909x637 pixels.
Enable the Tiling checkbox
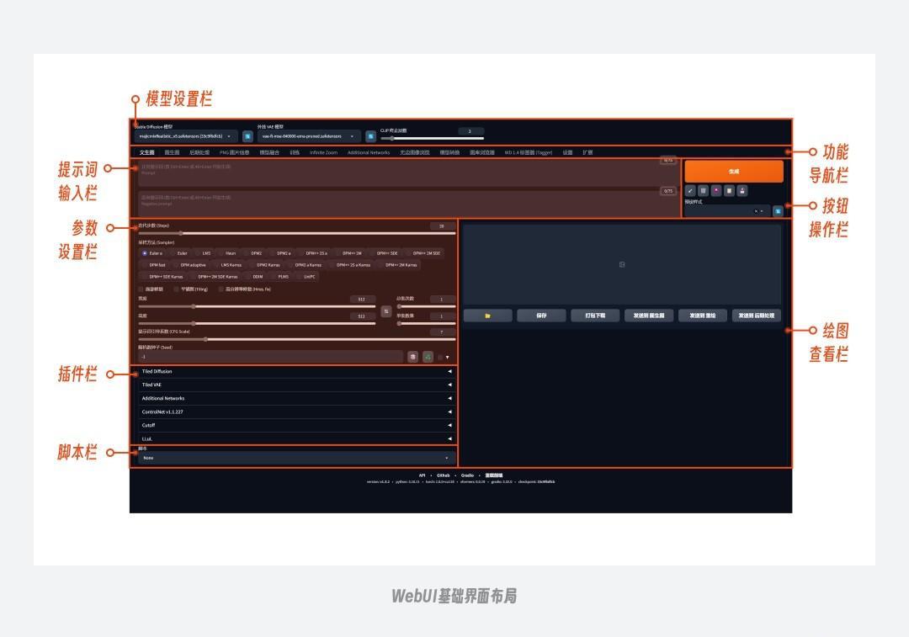pos(176,289)
